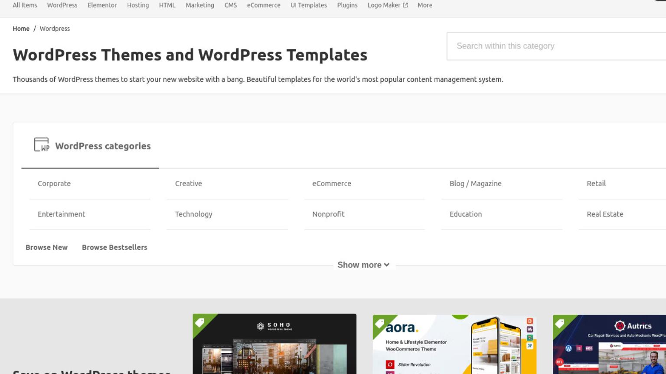Open the eCommerce category link
This screenshot has width=666, height=374.
(332, 184)
